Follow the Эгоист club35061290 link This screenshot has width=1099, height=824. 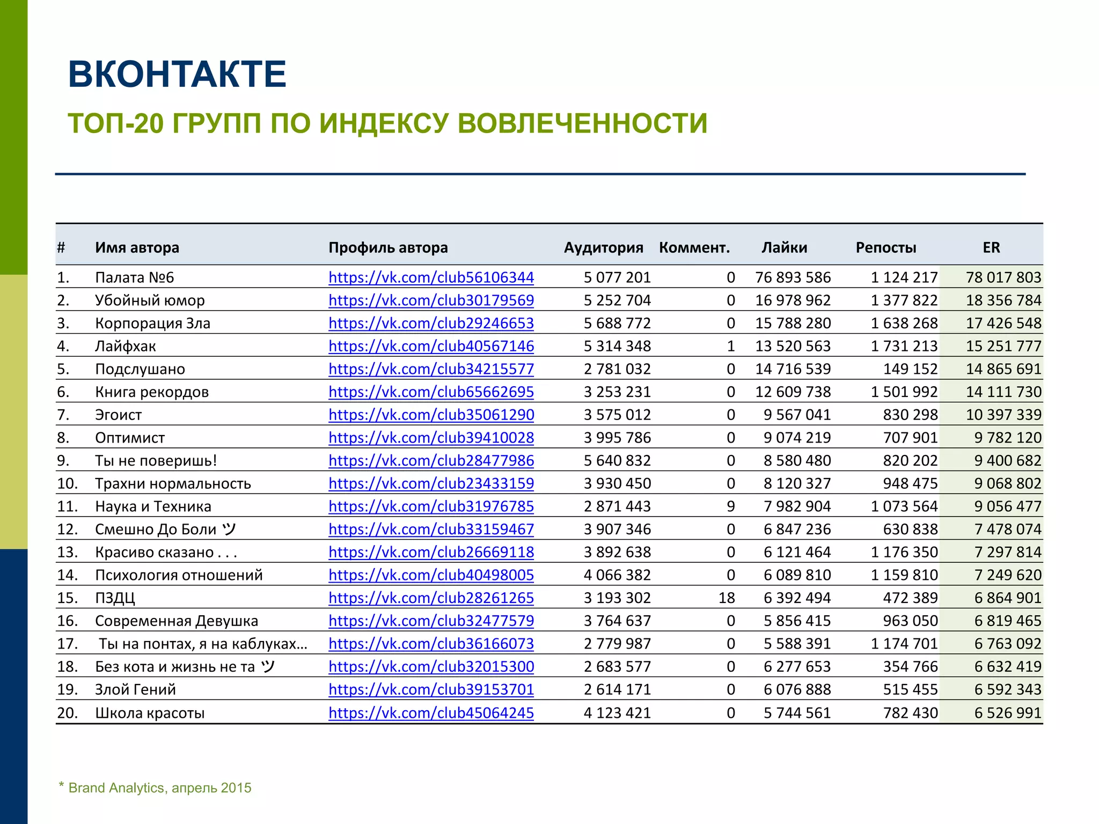[x=431, y=415]
